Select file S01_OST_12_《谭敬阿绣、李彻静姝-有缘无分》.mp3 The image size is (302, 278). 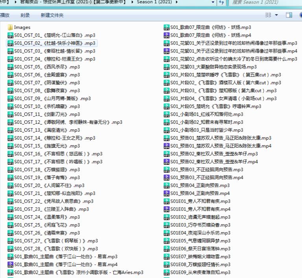tap(65, 122)
